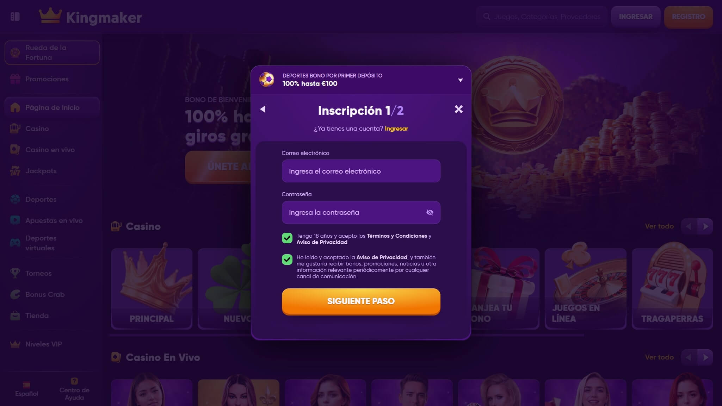The image size is (722, 406).
Task: Click the soccer ball bonus icon
Action: (x=267, y=79)
